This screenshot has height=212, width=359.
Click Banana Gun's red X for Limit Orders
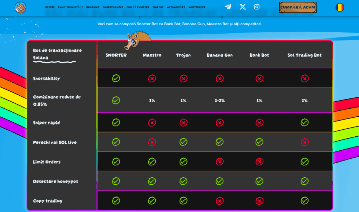(219, 162)
